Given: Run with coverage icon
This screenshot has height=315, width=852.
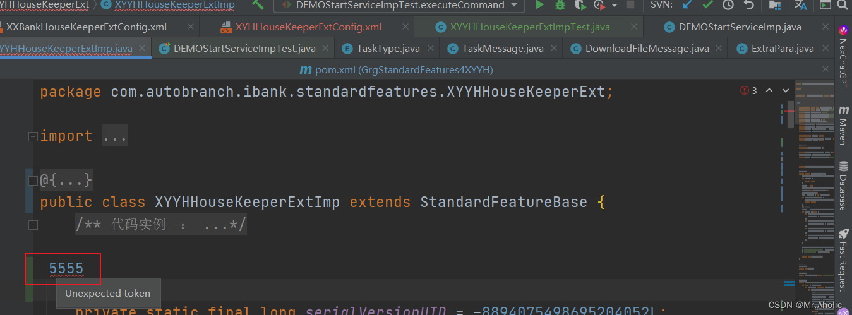Looking at the screenshot, I should (x=580, y=5).
